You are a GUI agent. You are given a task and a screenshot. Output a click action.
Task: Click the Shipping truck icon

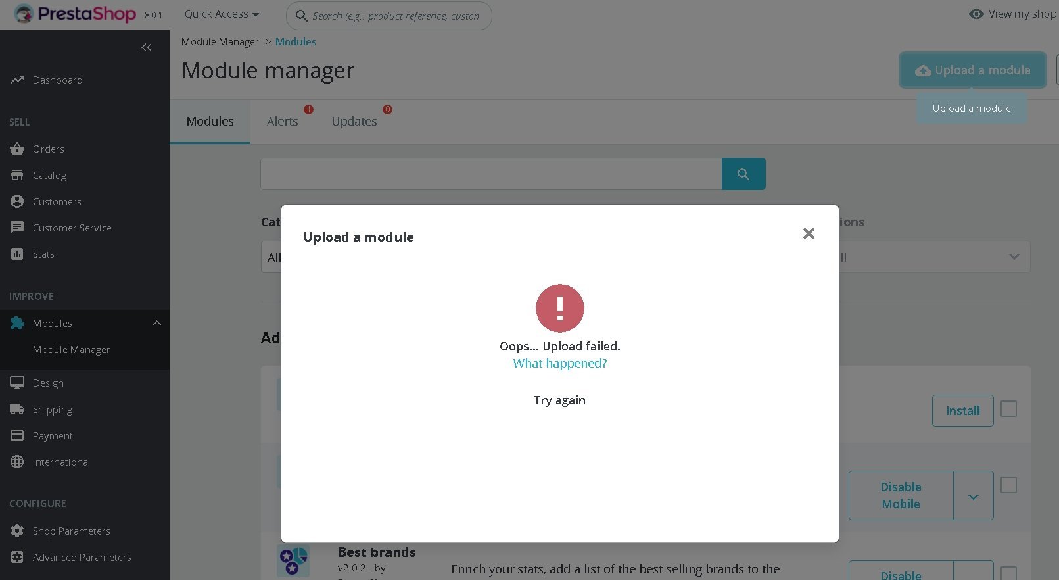[x=17, y=409]
